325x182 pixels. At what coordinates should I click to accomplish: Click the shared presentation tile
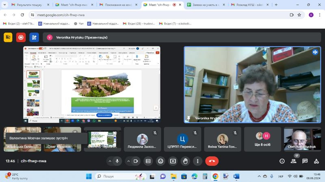[x=92, y=85]
